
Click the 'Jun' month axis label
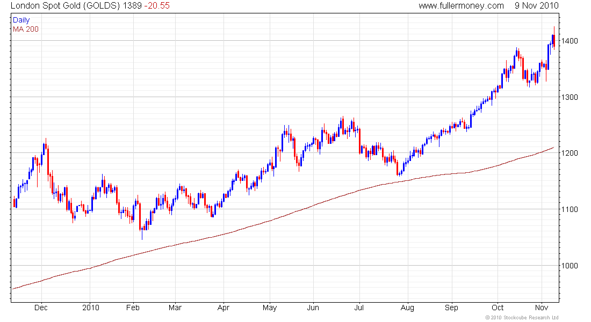coord(313,308)
